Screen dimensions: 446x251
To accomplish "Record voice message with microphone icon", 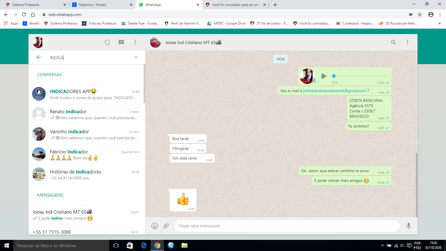I will [x=408, y=226].
